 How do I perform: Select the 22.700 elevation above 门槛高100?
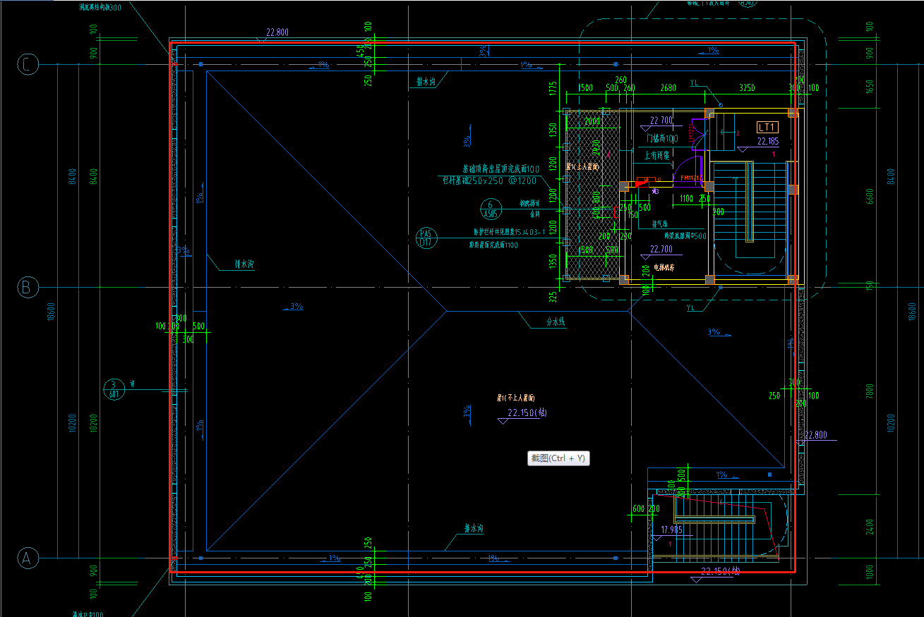tap(661, 121)
